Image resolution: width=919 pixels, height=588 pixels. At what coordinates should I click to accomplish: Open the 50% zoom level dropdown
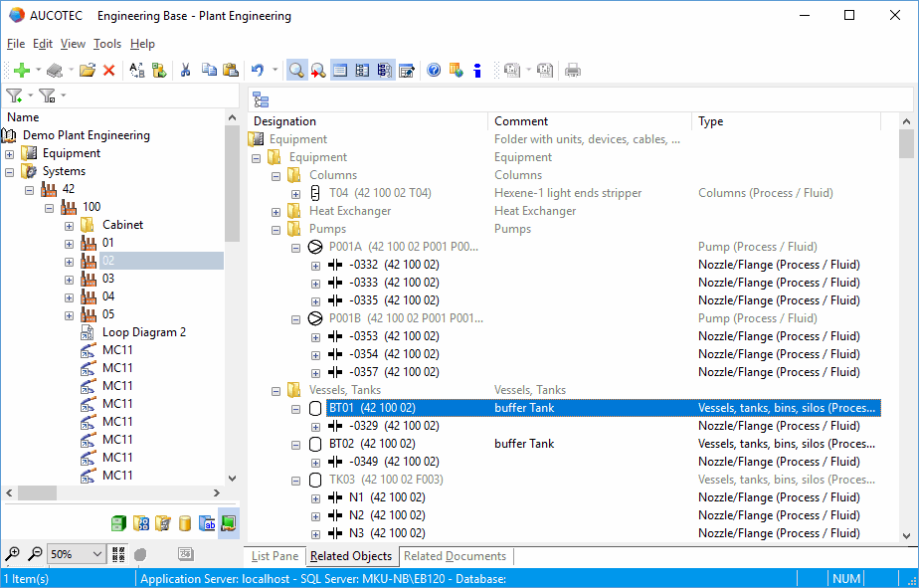point(96,554)
